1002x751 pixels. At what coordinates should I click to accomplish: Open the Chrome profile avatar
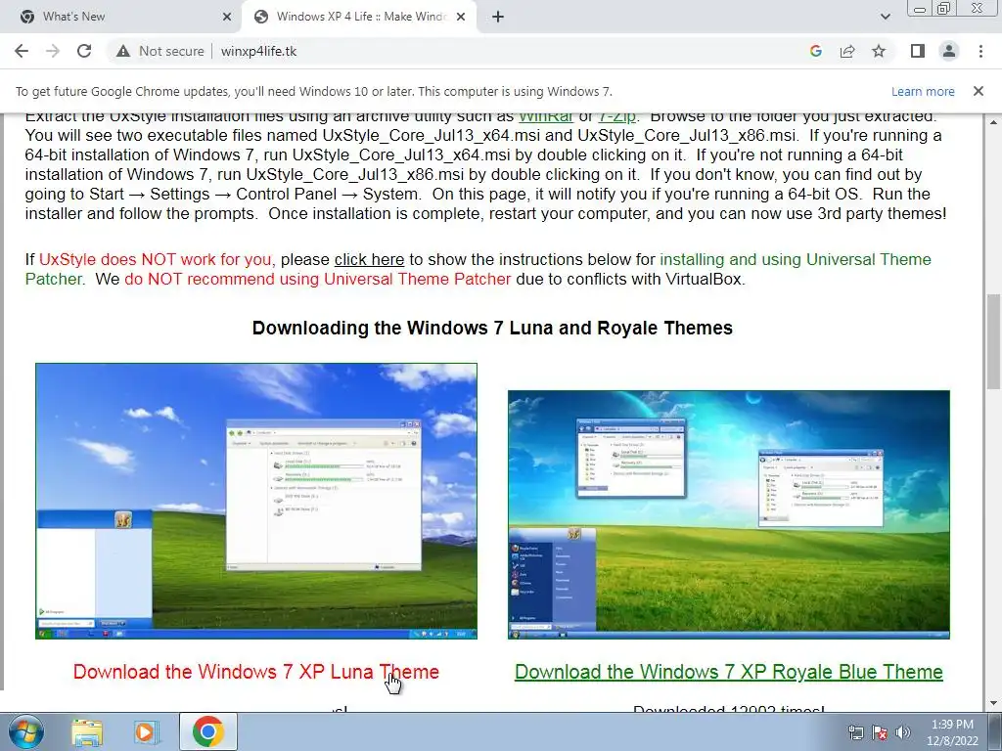tap(949, 51)
